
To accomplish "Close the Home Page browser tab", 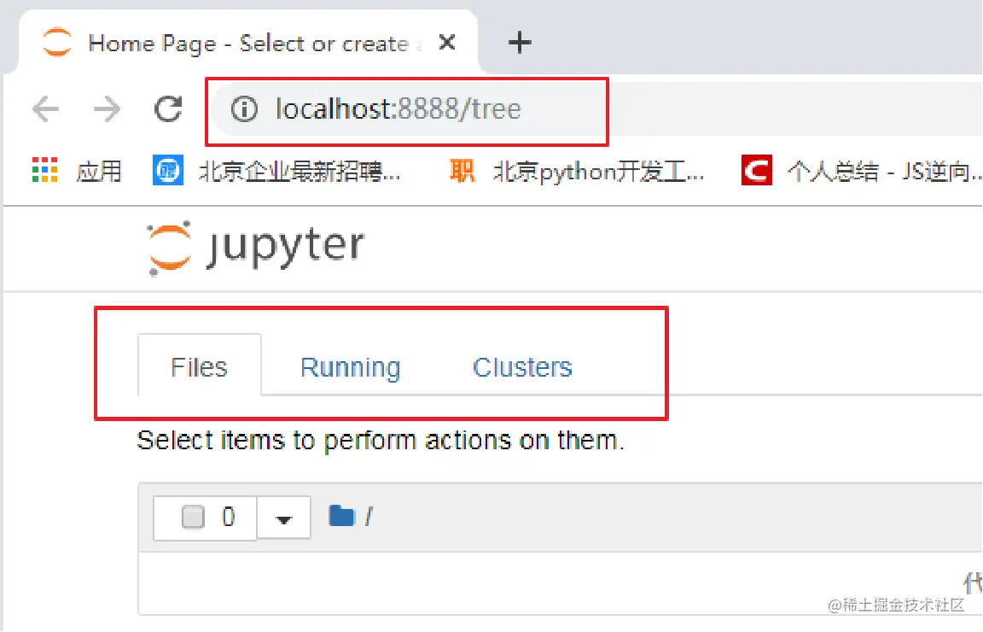I will (447, 43).
